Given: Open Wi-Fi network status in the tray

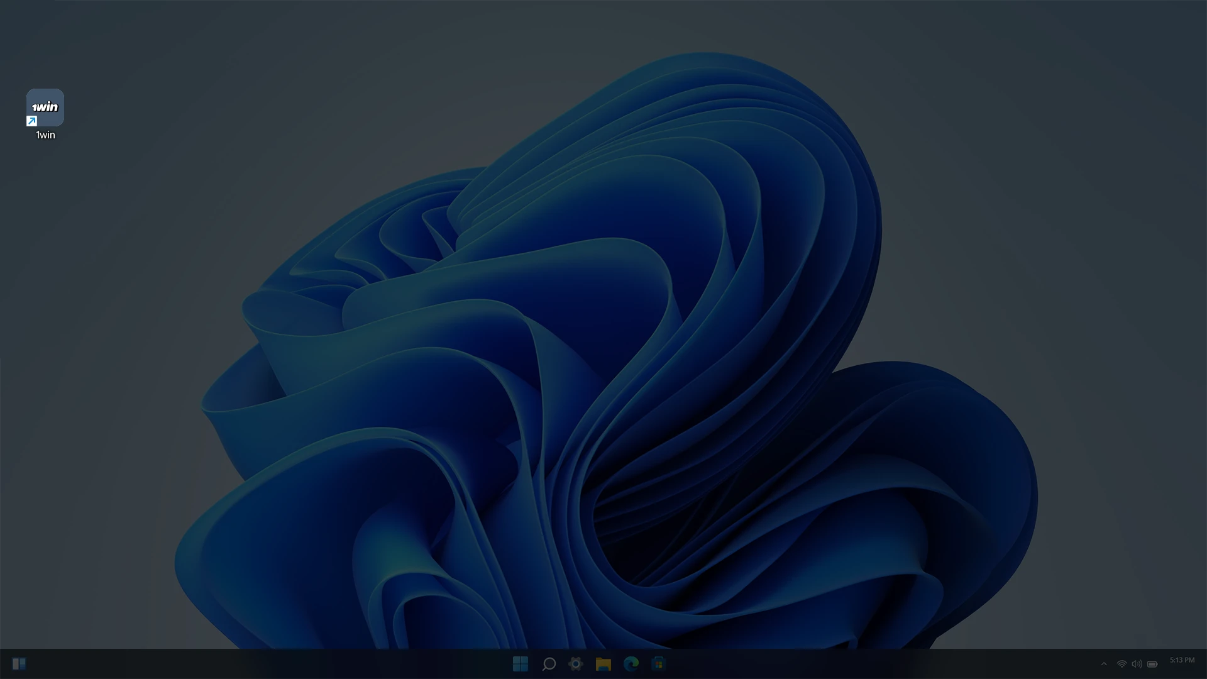Looking at the screenshot, I should [x=1122, y=664].
